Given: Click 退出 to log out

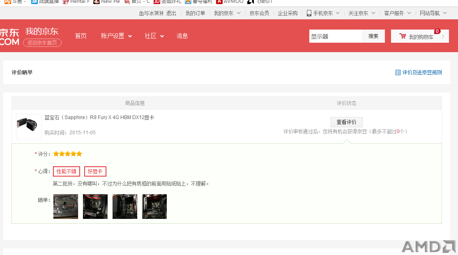Looking at the screenshot, I should [x=171, y=13].
